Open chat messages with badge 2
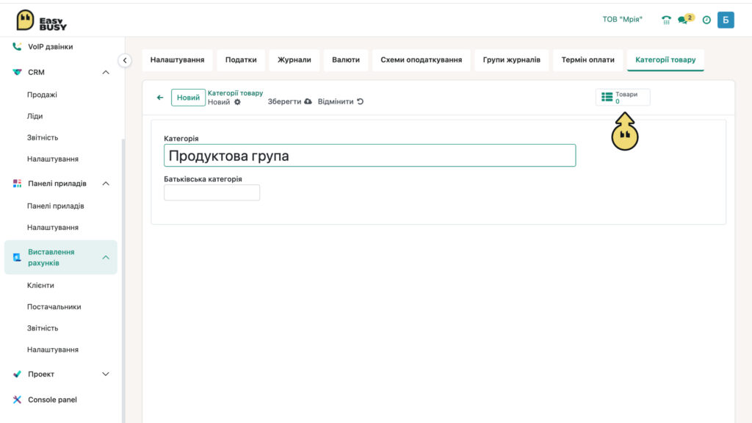The height and width of the screenshot is (423, 752). (685, 19)
